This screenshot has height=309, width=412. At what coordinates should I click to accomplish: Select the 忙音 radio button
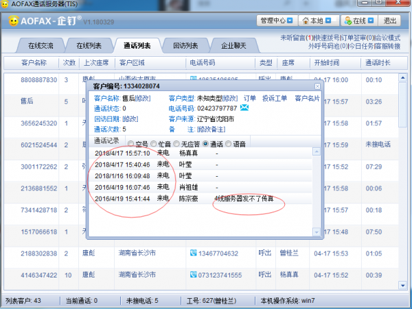[153, 144]
